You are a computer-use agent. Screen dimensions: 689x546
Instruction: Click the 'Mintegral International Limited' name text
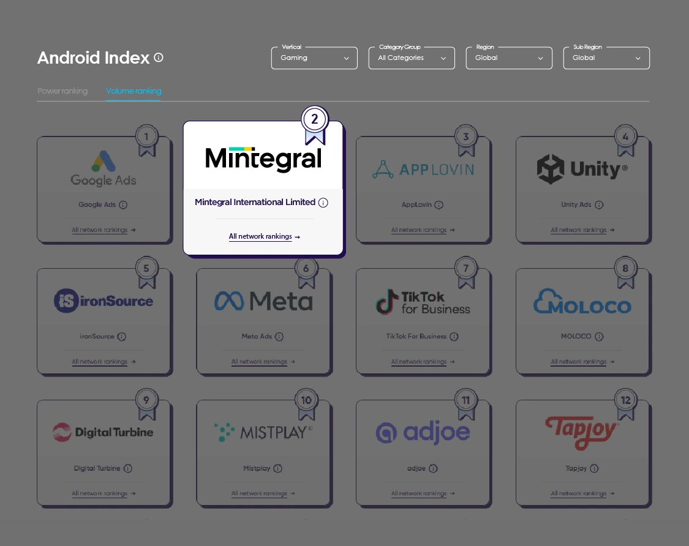pos(255,202)
